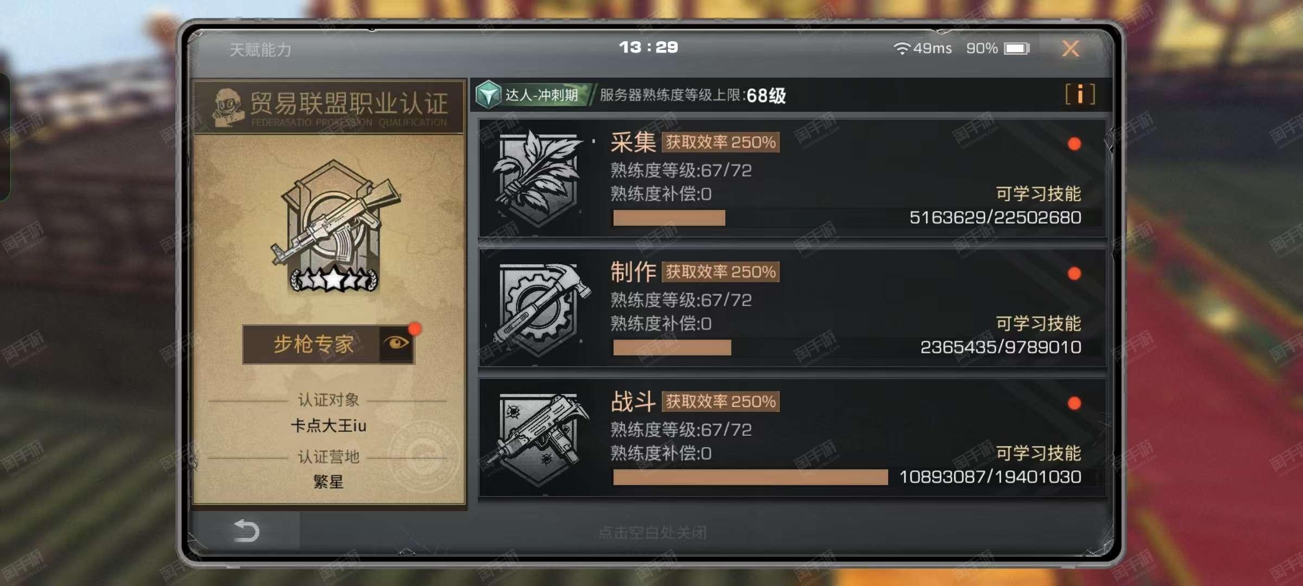1303x586 pixels.
Task: Toggle the eye icon beside 步枪专家
Action: pyautogui.click(x=396, y=343)
